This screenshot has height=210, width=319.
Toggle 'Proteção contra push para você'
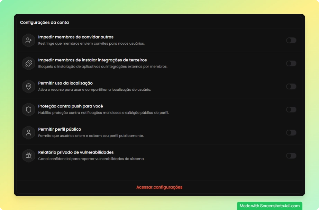[291, 110]
